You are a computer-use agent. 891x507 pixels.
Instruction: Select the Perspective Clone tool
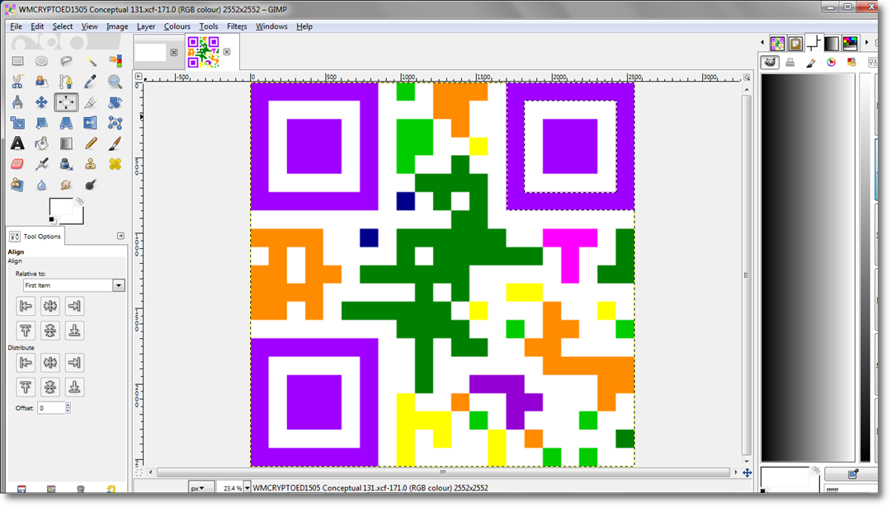tap(17, 185)
